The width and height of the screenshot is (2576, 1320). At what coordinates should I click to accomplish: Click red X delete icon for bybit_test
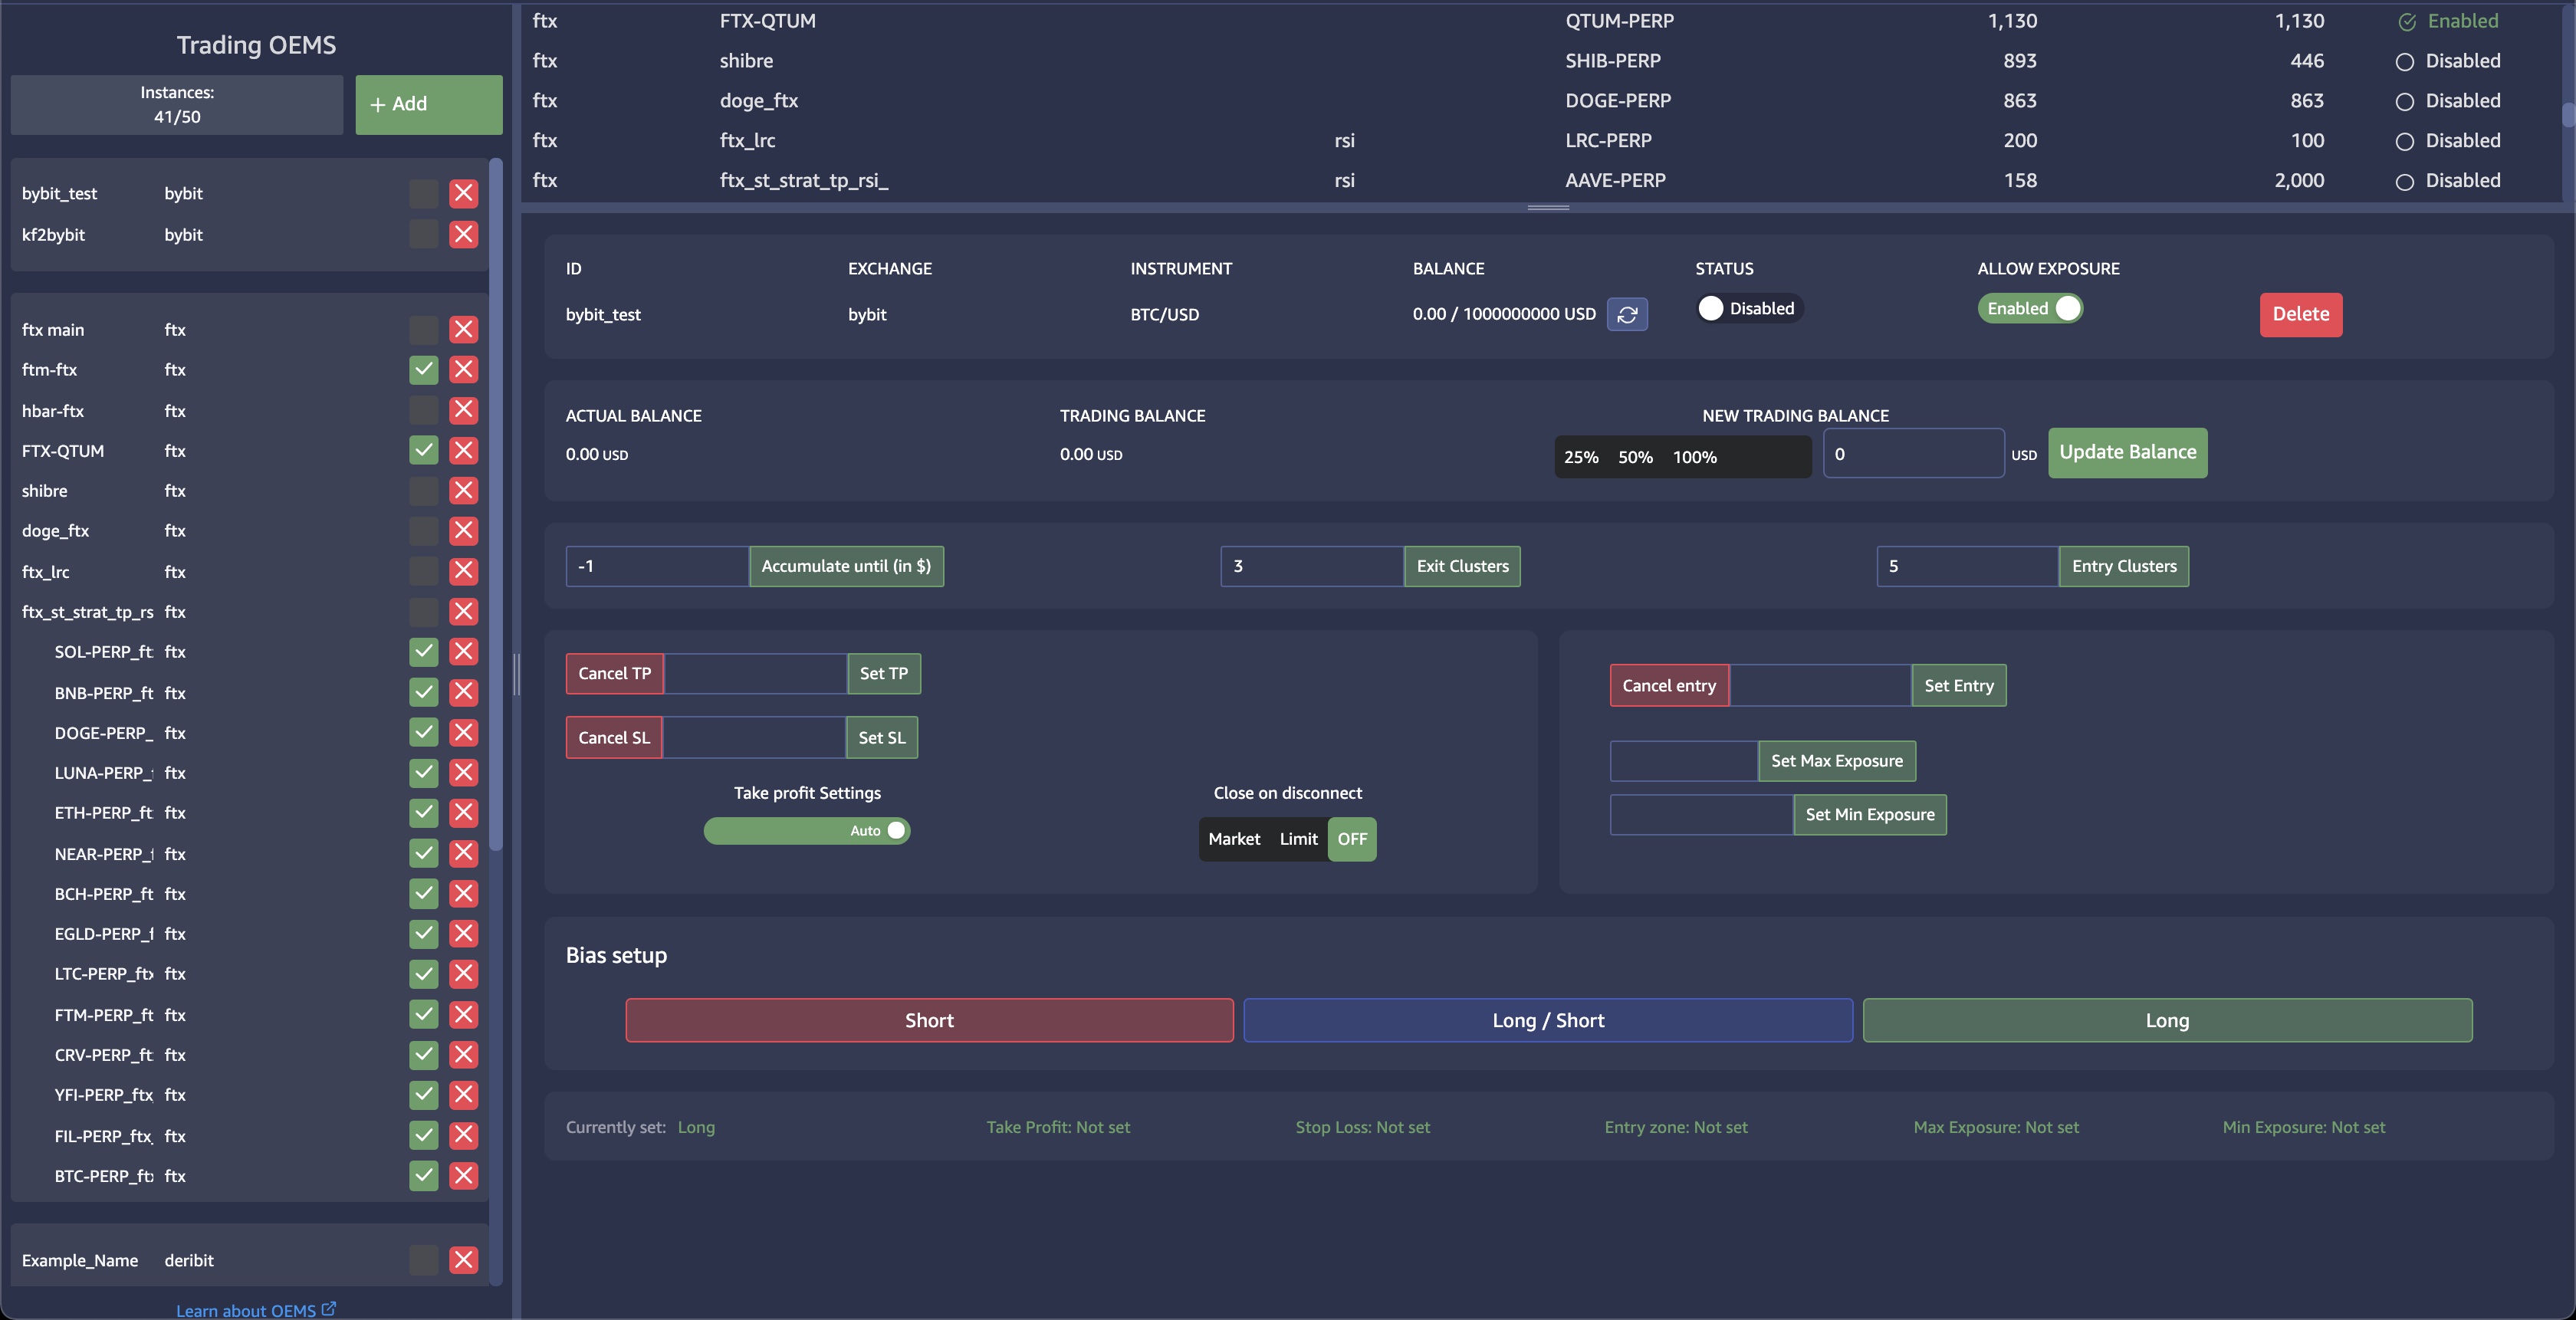pyautogui.click(x=463, y=193)
